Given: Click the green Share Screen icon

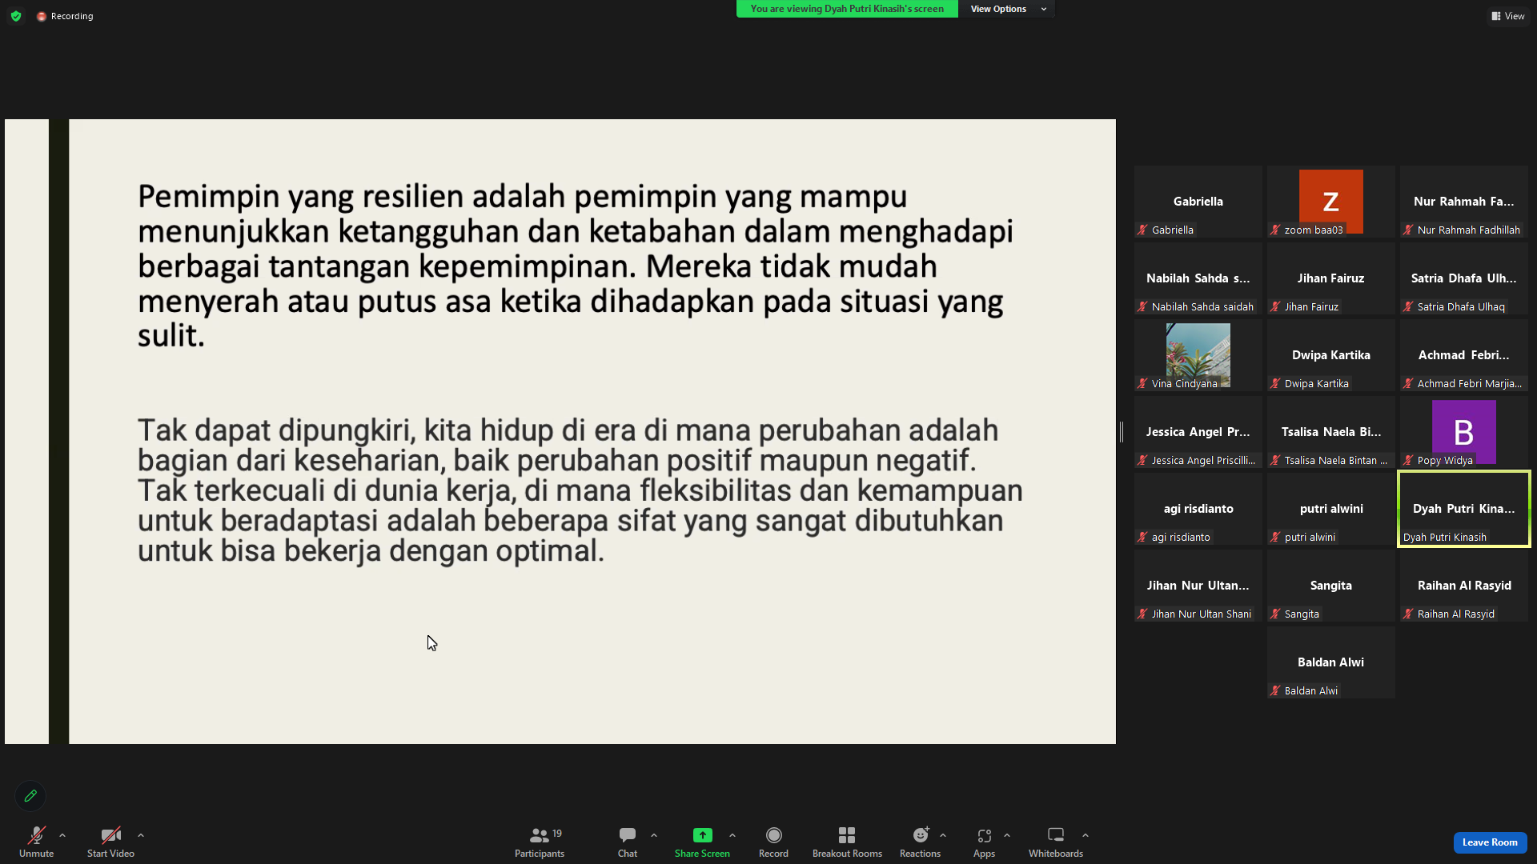Looking at the screenshot, I should (702, 835).
